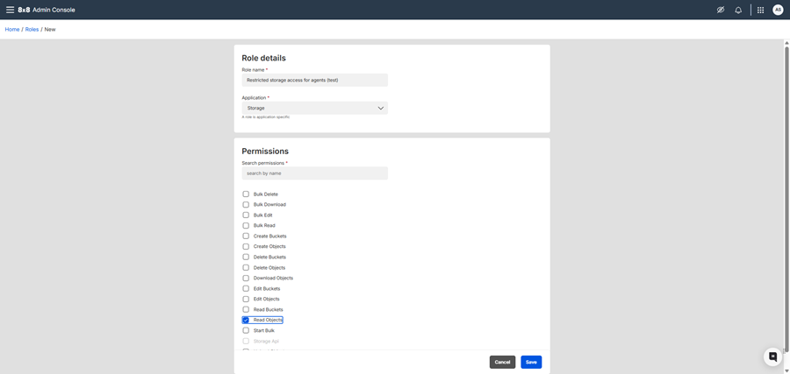
Task: Cancel role creation
Action: coord(502,362)
